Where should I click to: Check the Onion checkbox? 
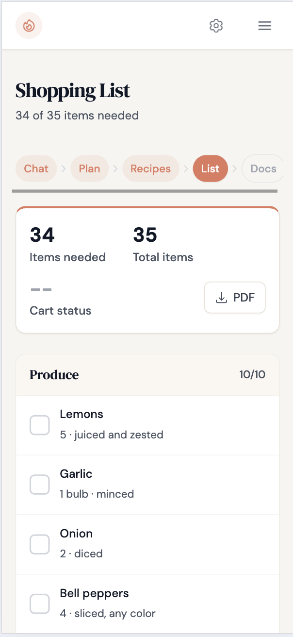pos(39,544)
